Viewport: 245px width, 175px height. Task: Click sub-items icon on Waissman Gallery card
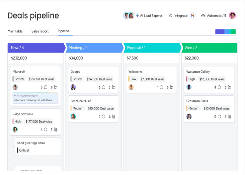click(229, 87)
